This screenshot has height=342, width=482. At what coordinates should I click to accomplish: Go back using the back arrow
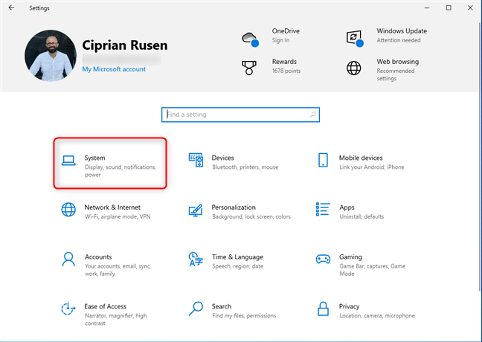coord(11,7)
